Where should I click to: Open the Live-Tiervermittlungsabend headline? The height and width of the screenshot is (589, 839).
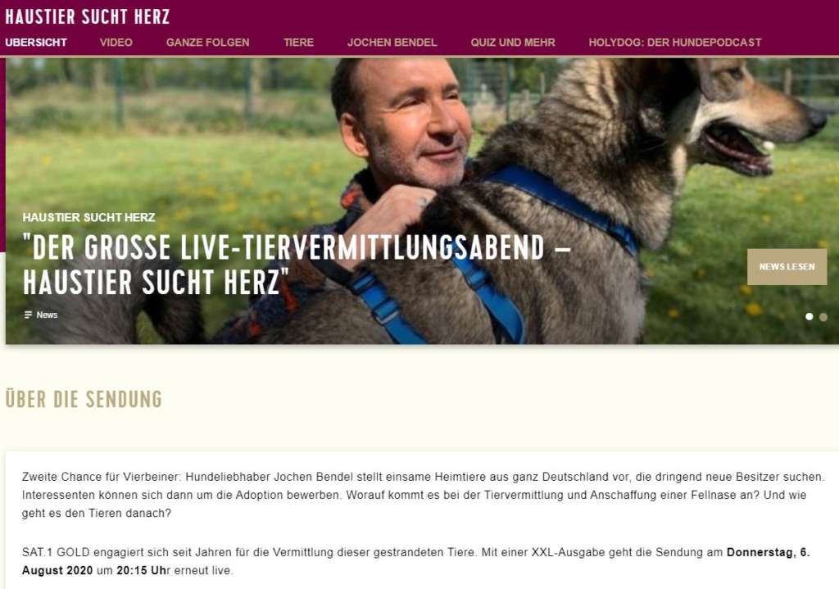pyautogui.click(x=297, y=265)
